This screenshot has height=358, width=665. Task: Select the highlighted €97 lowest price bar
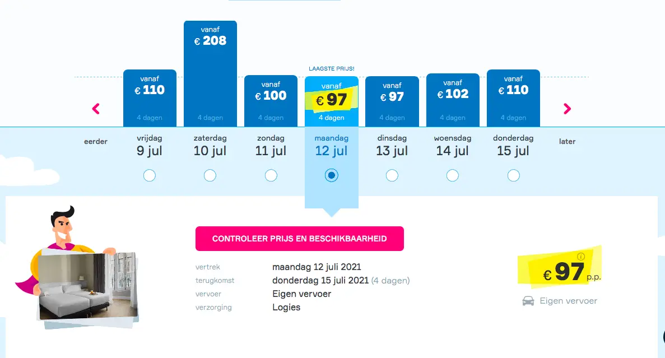(x=331, y=102)
